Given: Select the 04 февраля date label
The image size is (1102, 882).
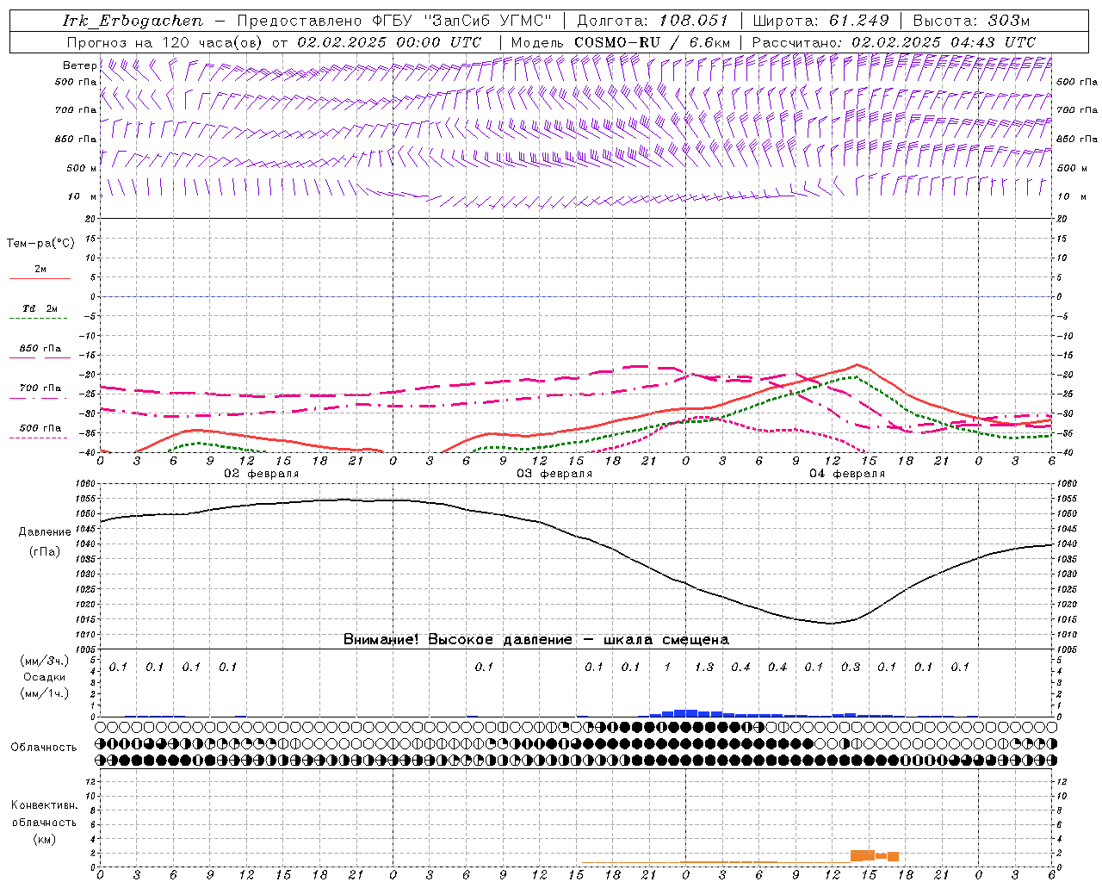Looking at the screenshot, I should 847,474.
